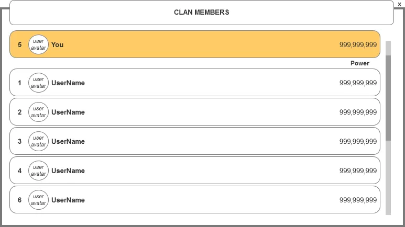This screenshot has width=405, height=227.
Task: Select the highlighted 'You' member row
Action: pos(194,44)
